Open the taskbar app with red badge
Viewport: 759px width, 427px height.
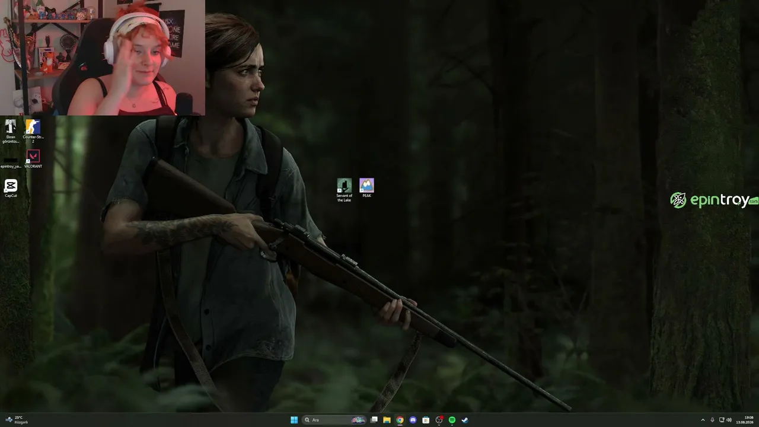coord(439,420)
